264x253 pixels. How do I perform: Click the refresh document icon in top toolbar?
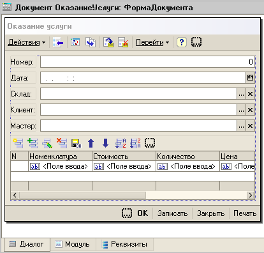point(75,42)
